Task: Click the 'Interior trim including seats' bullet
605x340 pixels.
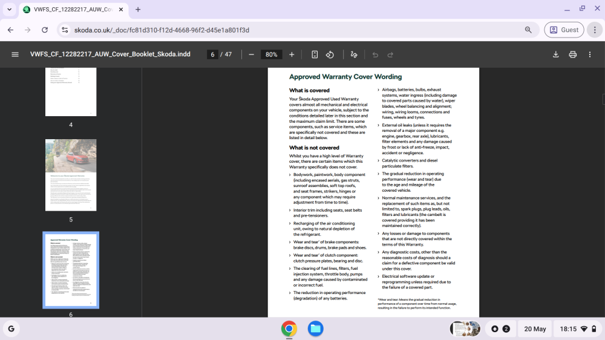Action: coord(327,213)
